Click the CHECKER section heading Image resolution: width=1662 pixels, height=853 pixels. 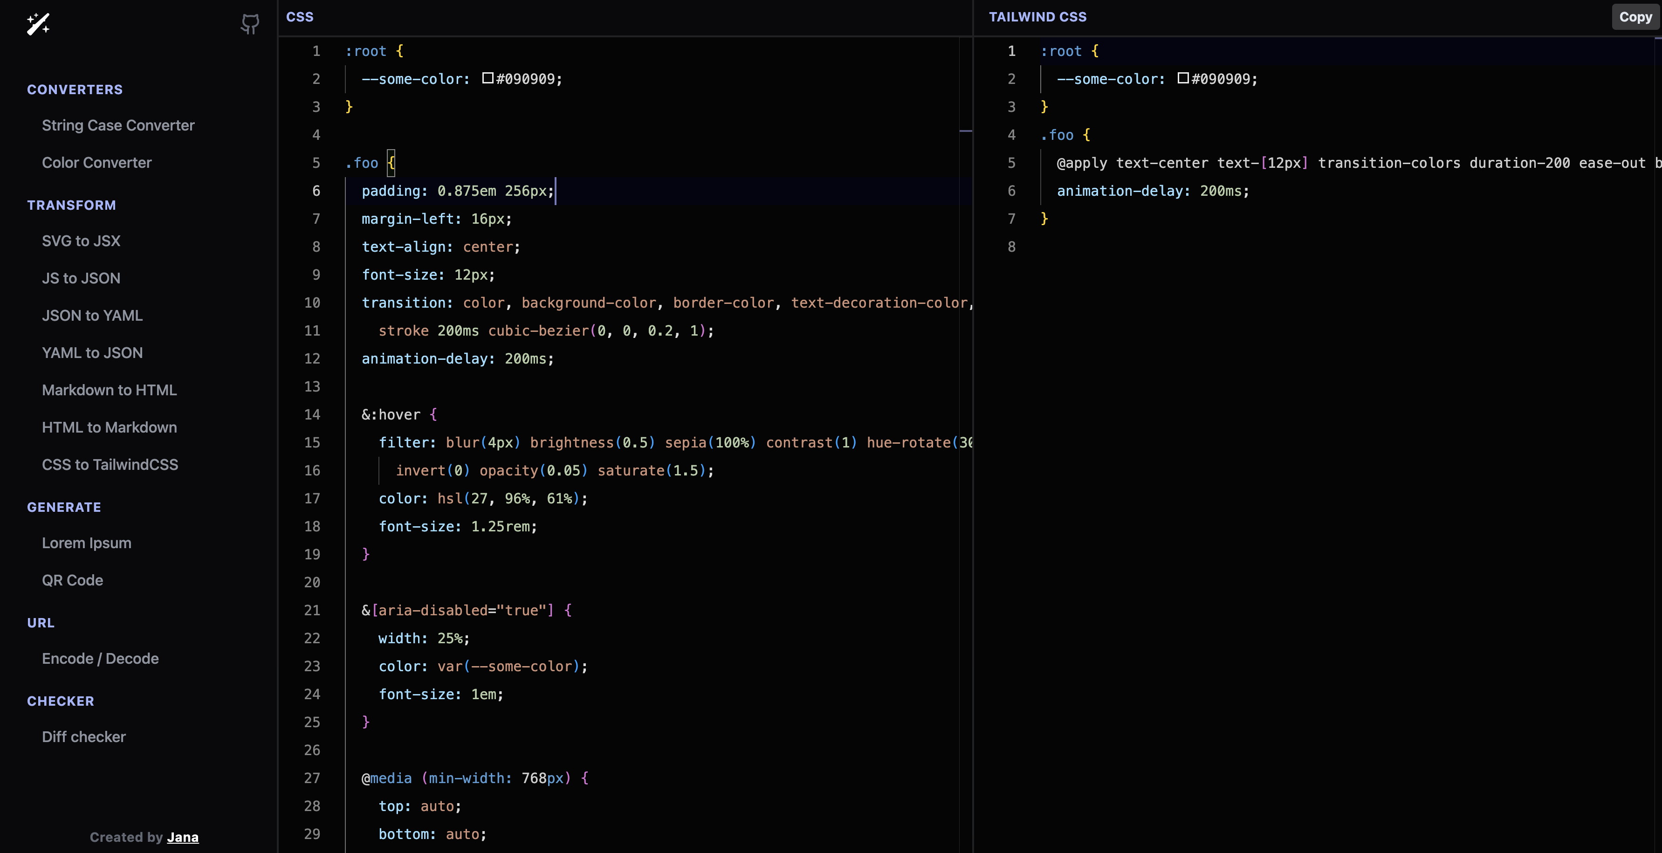click(61, 702)
